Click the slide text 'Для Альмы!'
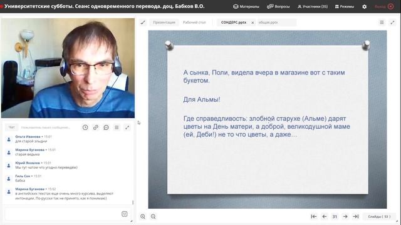The width and height of the screenshot is (401, 225). pyautogui.click(x=202, y=99)
